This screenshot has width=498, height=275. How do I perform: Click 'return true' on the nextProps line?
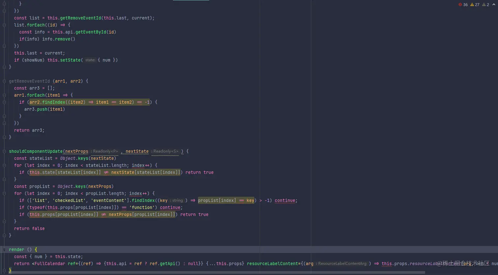pos(194,215)
